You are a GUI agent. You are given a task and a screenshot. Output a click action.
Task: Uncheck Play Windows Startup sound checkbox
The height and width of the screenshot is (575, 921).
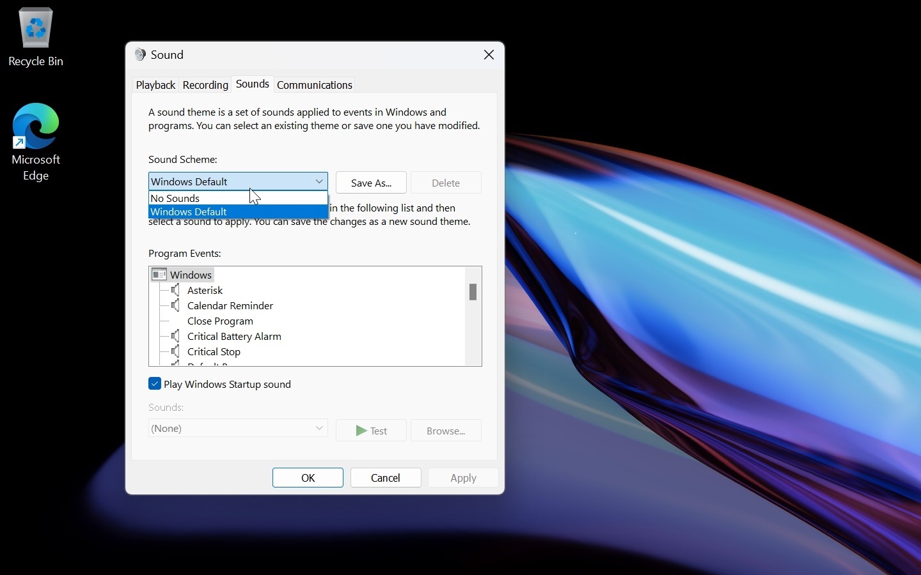click(155, 384)
